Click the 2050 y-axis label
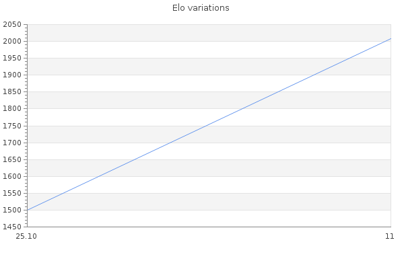The width and height of the screenshot is (404, 269). 13,24
